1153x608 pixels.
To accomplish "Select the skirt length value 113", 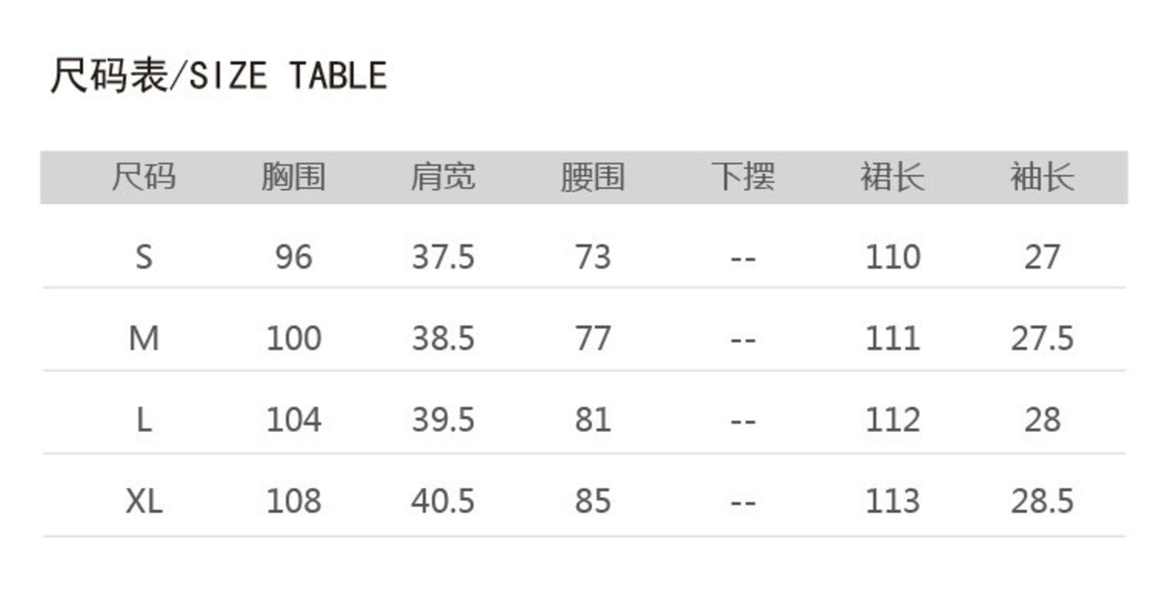I will coord(892,501).
